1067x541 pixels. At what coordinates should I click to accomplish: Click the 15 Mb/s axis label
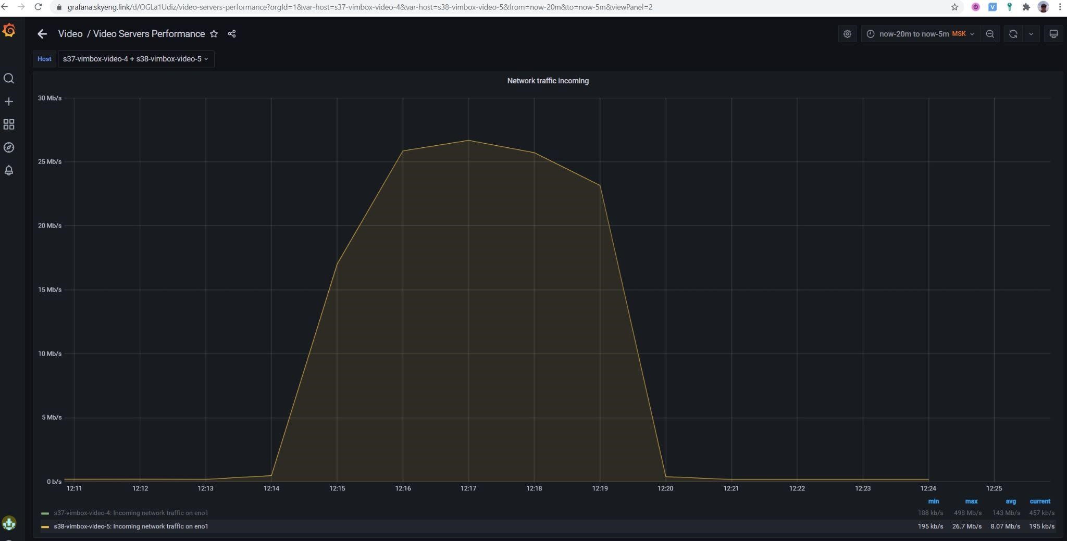coord(49,290)
